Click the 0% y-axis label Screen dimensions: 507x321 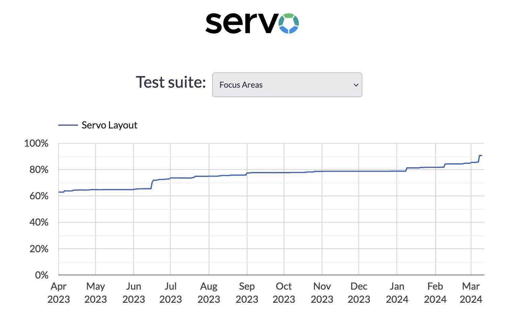click(x=42, y=275)
